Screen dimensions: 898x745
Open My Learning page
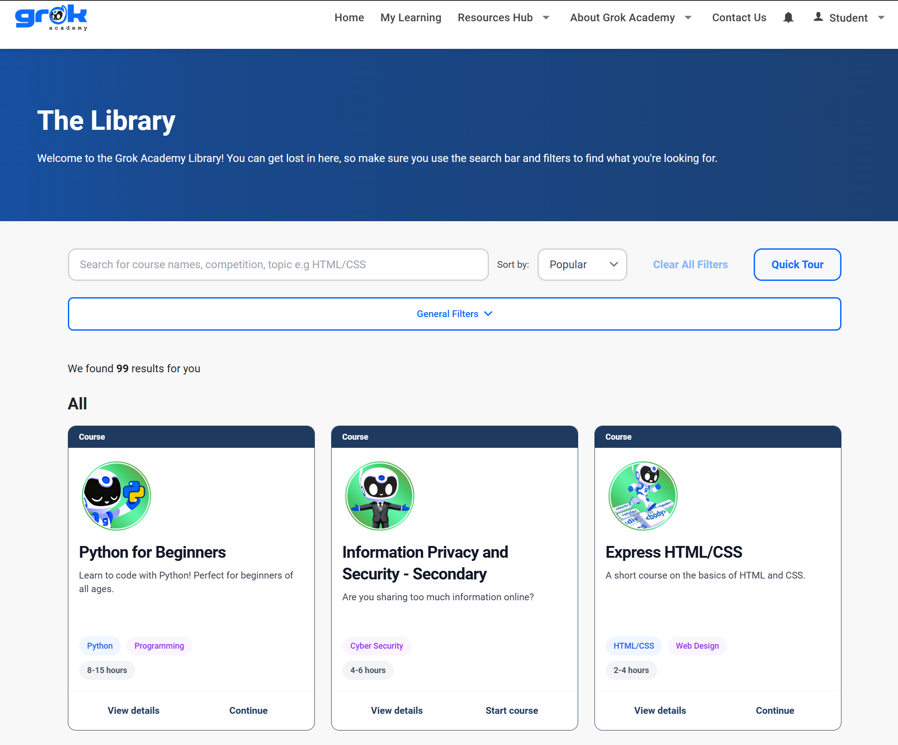(411, 18)
